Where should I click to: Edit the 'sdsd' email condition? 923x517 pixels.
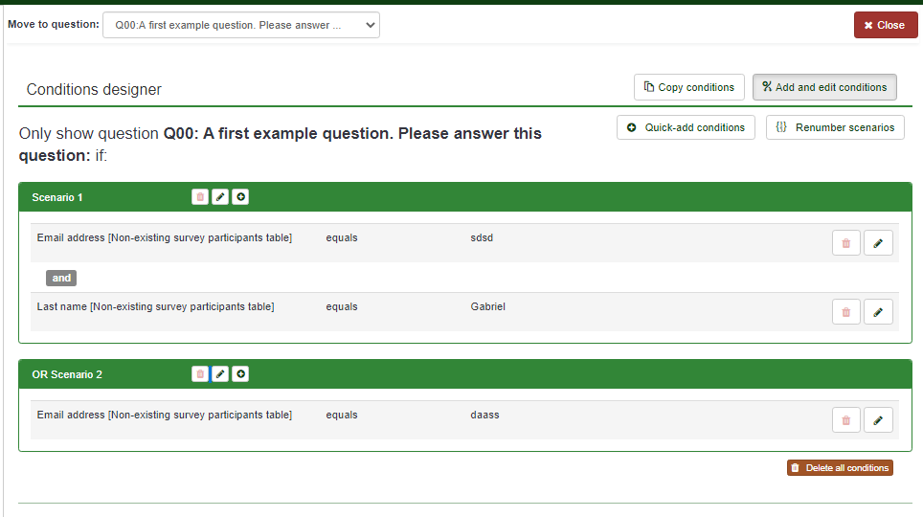pos(878,243)
